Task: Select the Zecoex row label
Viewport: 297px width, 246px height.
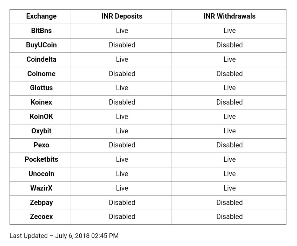Action: coord(41,217)
